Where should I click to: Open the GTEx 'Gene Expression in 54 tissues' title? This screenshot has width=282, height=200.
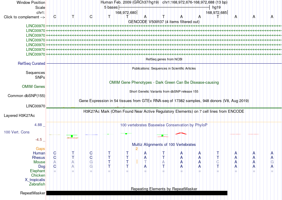click(164, 101)
